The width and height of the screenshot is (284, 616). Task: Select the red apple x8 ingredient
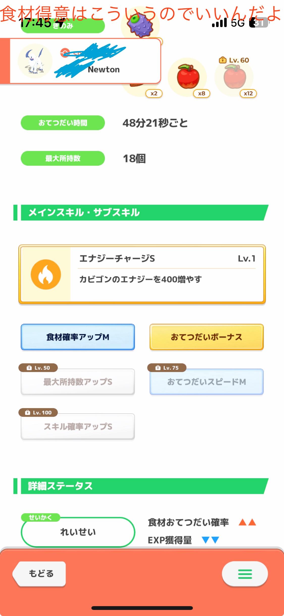pyautogui.click(x=188, y=77)
